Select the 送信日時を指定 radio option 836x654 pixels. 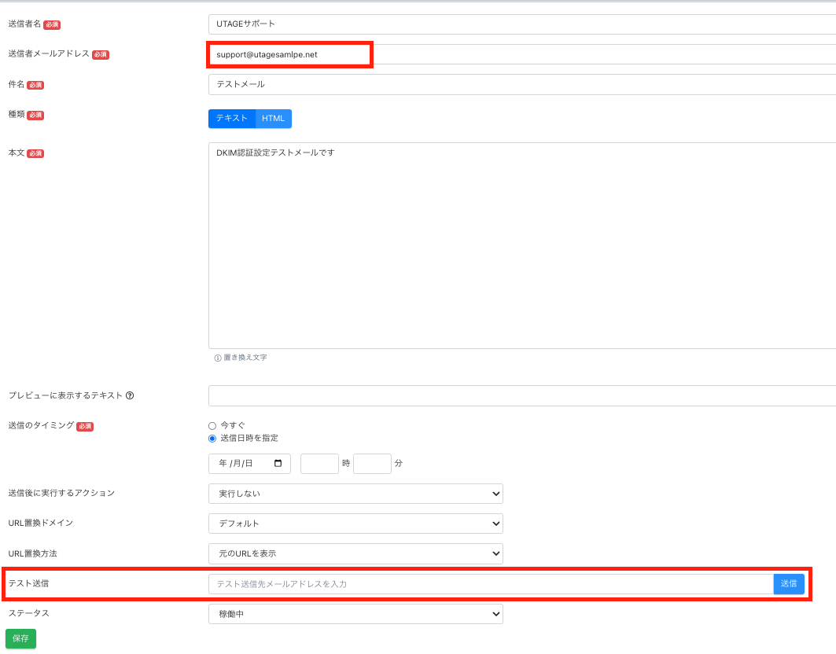[212, 439]
